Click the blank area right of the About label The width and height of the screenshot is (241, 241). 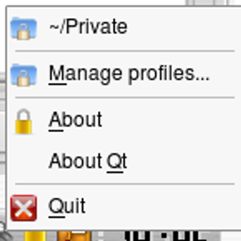(171, 120)
